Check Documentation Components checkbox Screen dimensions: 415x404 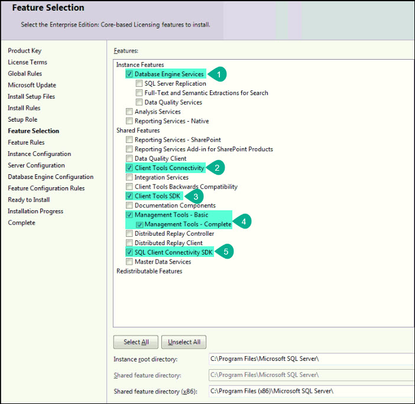click(129, 205)
